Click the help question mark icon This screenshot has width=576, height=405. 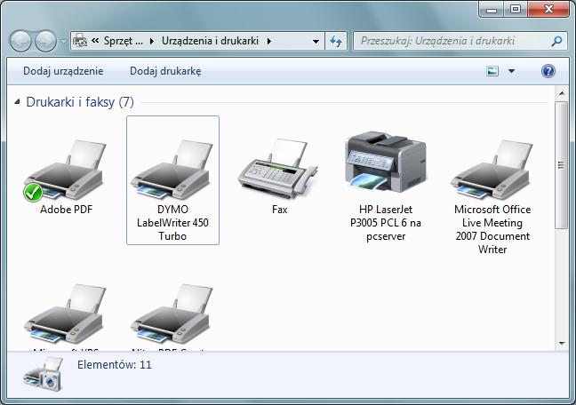pos(548,71)
